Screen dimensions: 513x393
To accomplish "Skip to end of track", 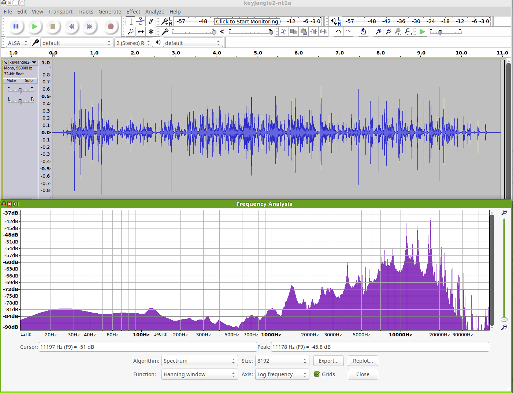I will [89, 26].
